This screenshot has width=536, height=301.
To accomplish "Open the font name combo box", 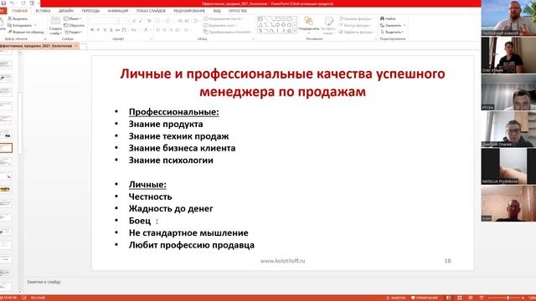I will [104, 21].
